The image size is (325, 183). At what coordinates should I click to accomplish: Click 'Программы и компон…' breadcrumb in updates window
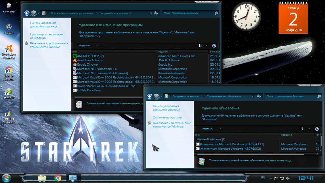(187, 96)
